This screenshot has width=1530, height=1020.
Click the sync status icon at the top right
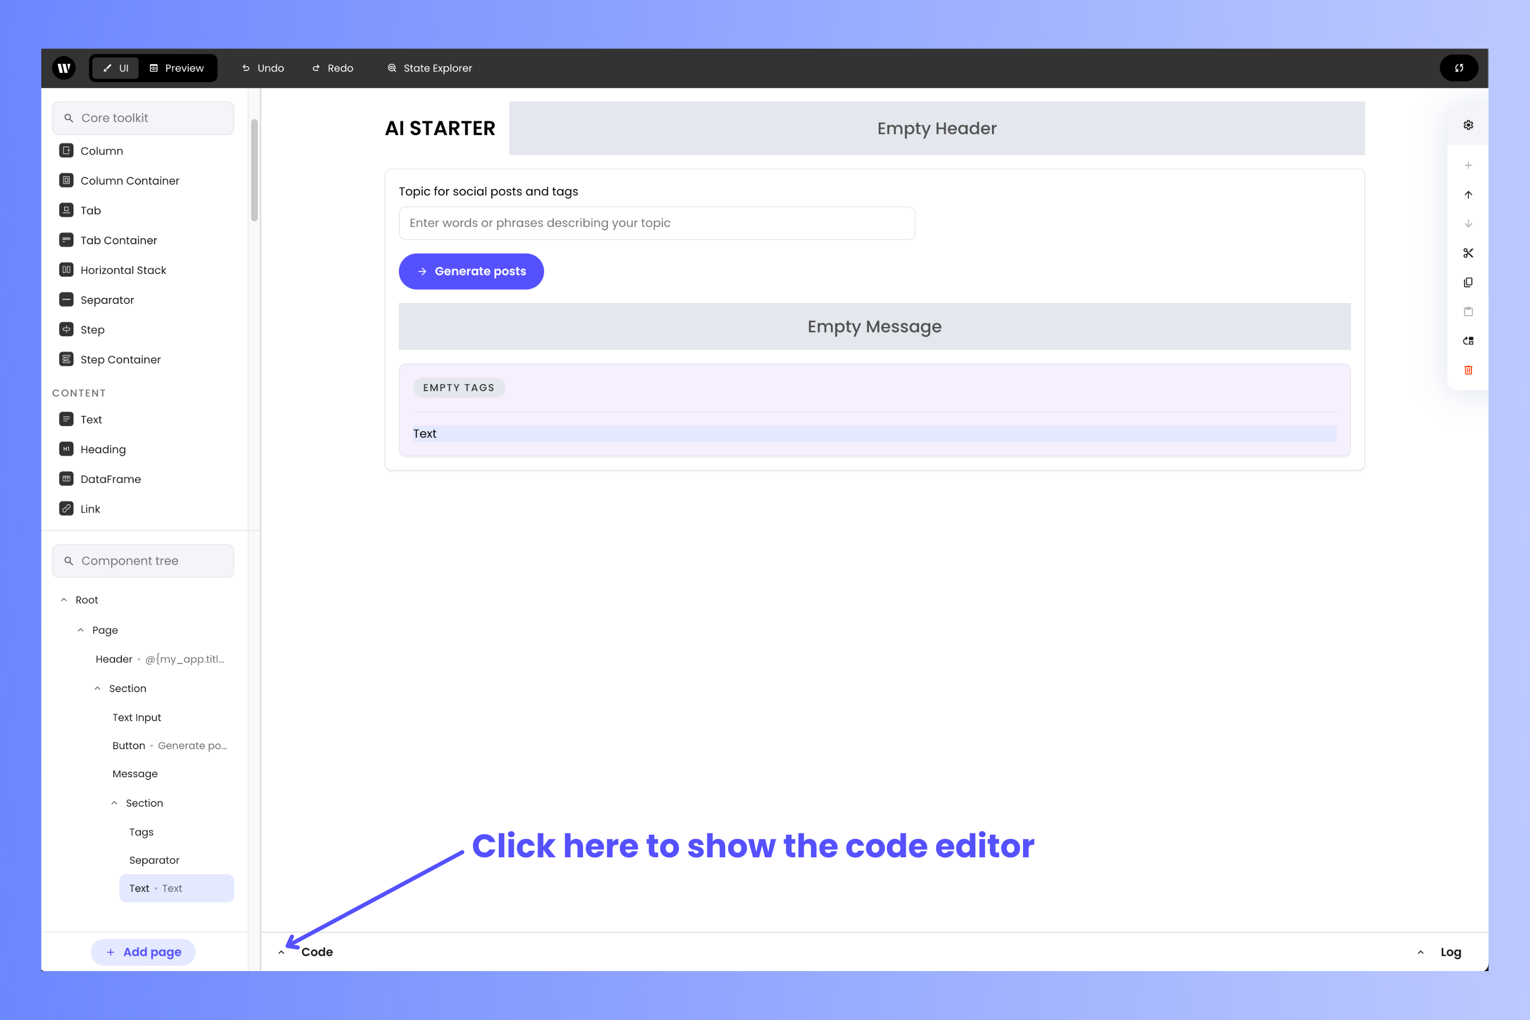1459,68
